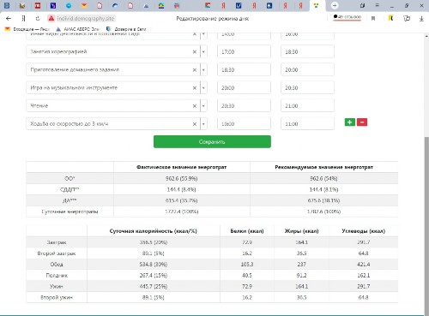Clear the Приготовление домашнего задания selection

195,70
